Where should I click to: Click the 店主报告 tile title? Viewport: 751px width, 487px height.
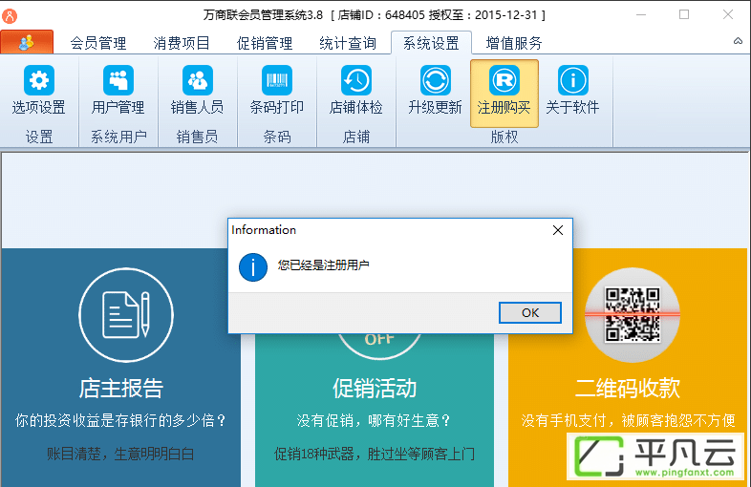click(121, 389)
